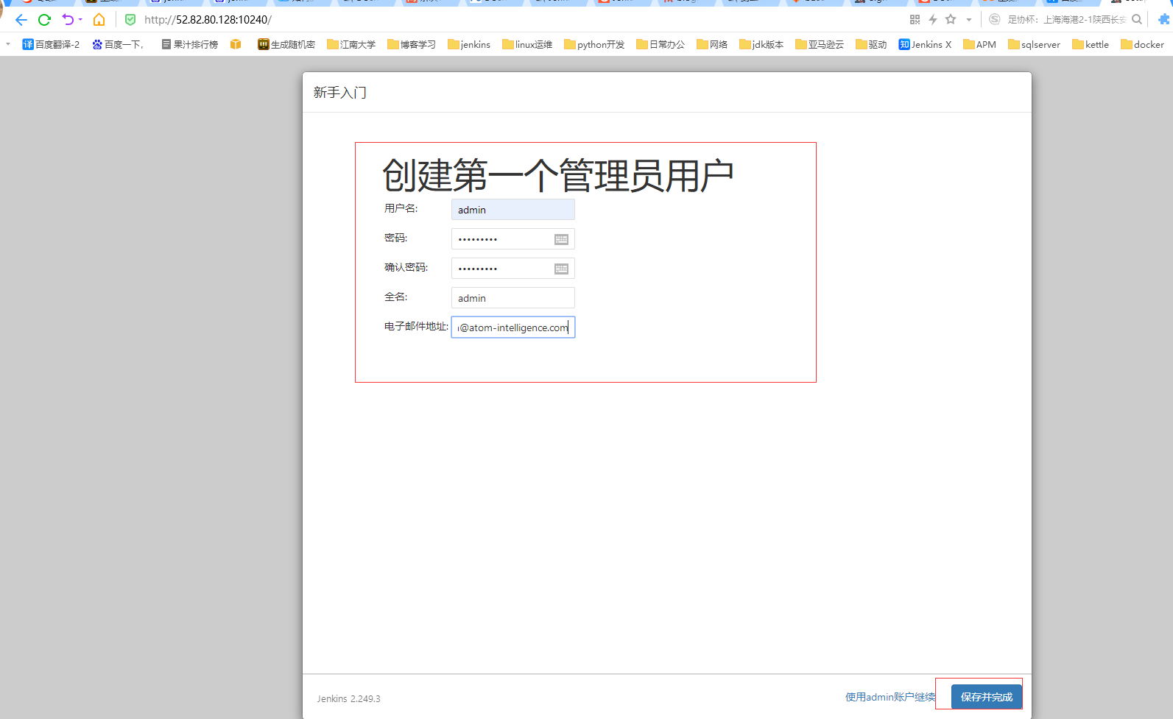Screen dimensions: 1173x719
Task: Open the blue puzzle-piece extensions icon
Action: 1163,20
